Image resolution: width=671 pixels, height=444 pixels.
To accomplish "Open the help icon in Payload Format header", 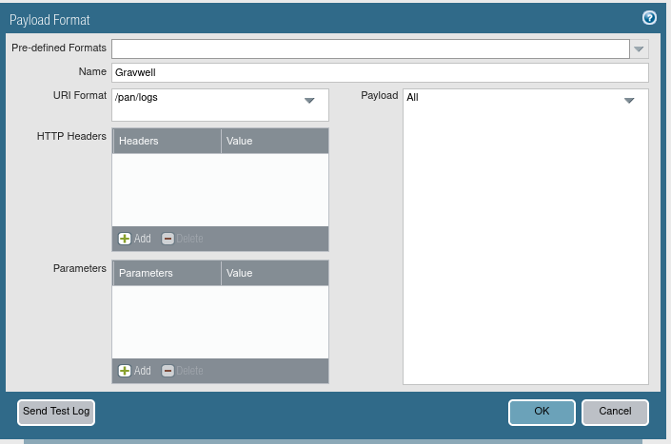I will coord(649,18).
